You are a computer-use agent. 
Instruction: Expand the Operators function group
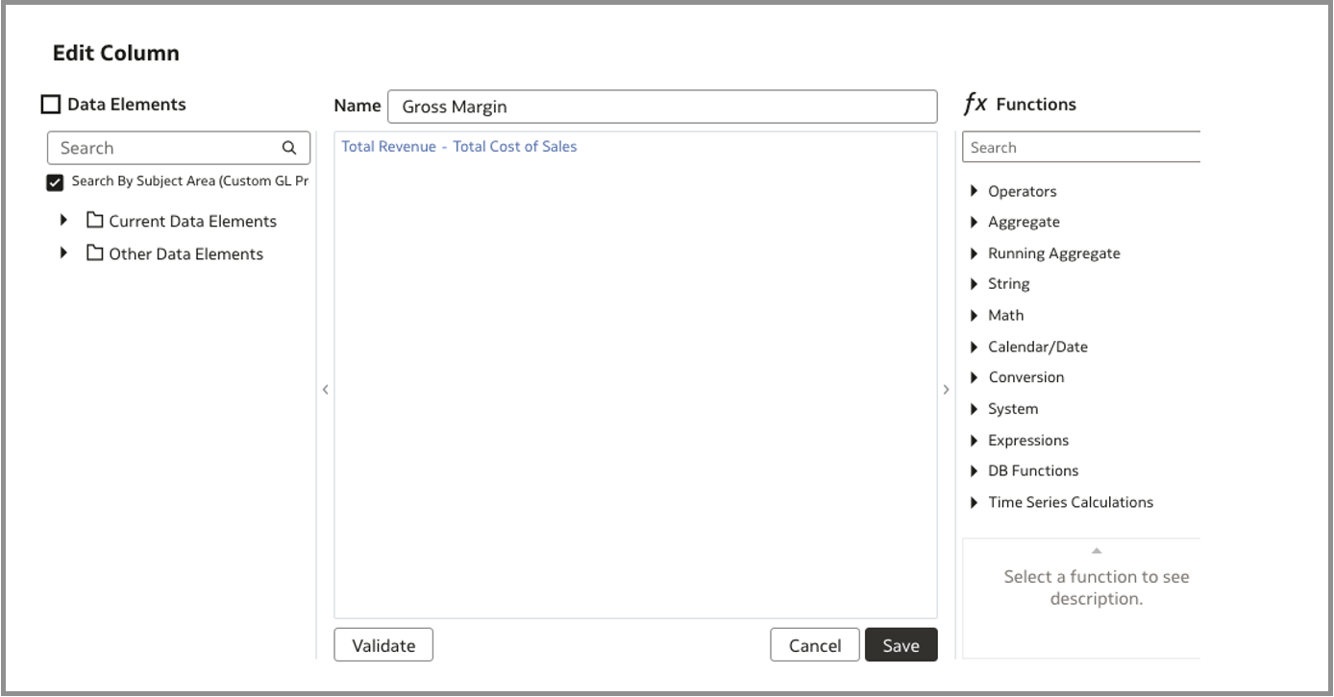pos(976,191)
